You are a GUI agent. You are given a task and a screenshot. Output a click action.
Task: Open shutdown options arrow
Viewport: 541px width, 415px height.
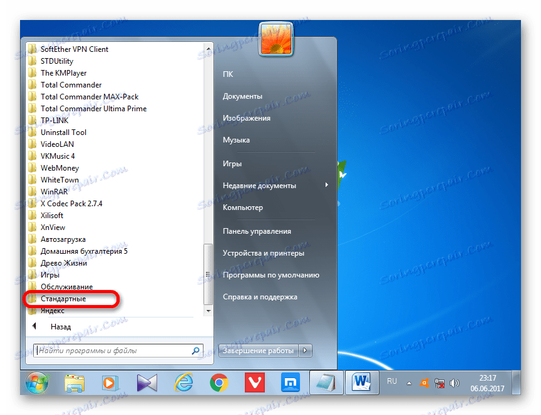(x=305, y=351)
